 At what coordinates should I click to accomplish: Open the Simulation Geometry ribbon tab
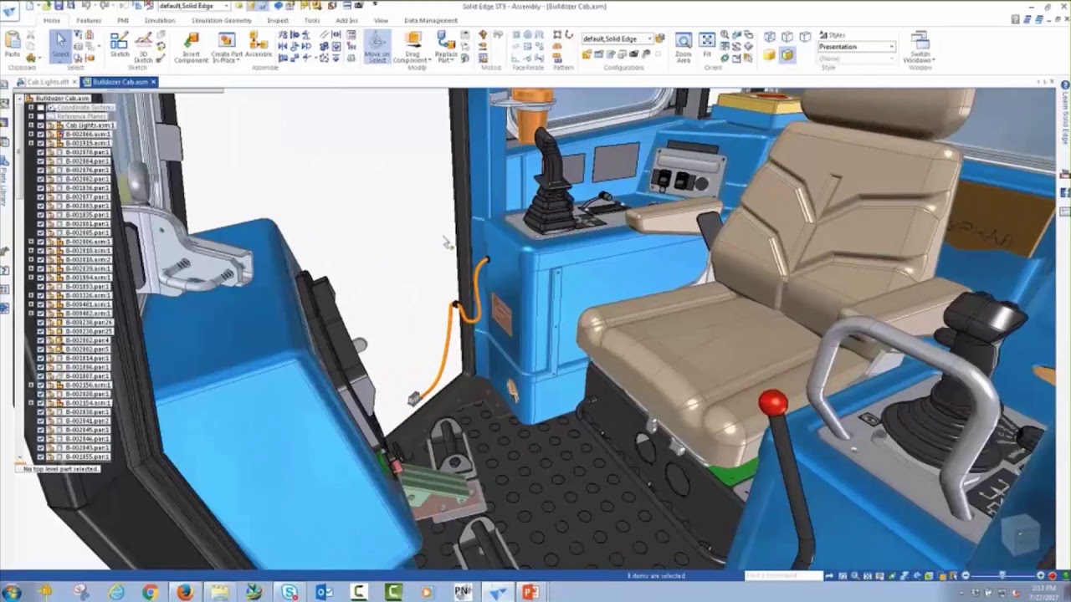coord(222,20)
